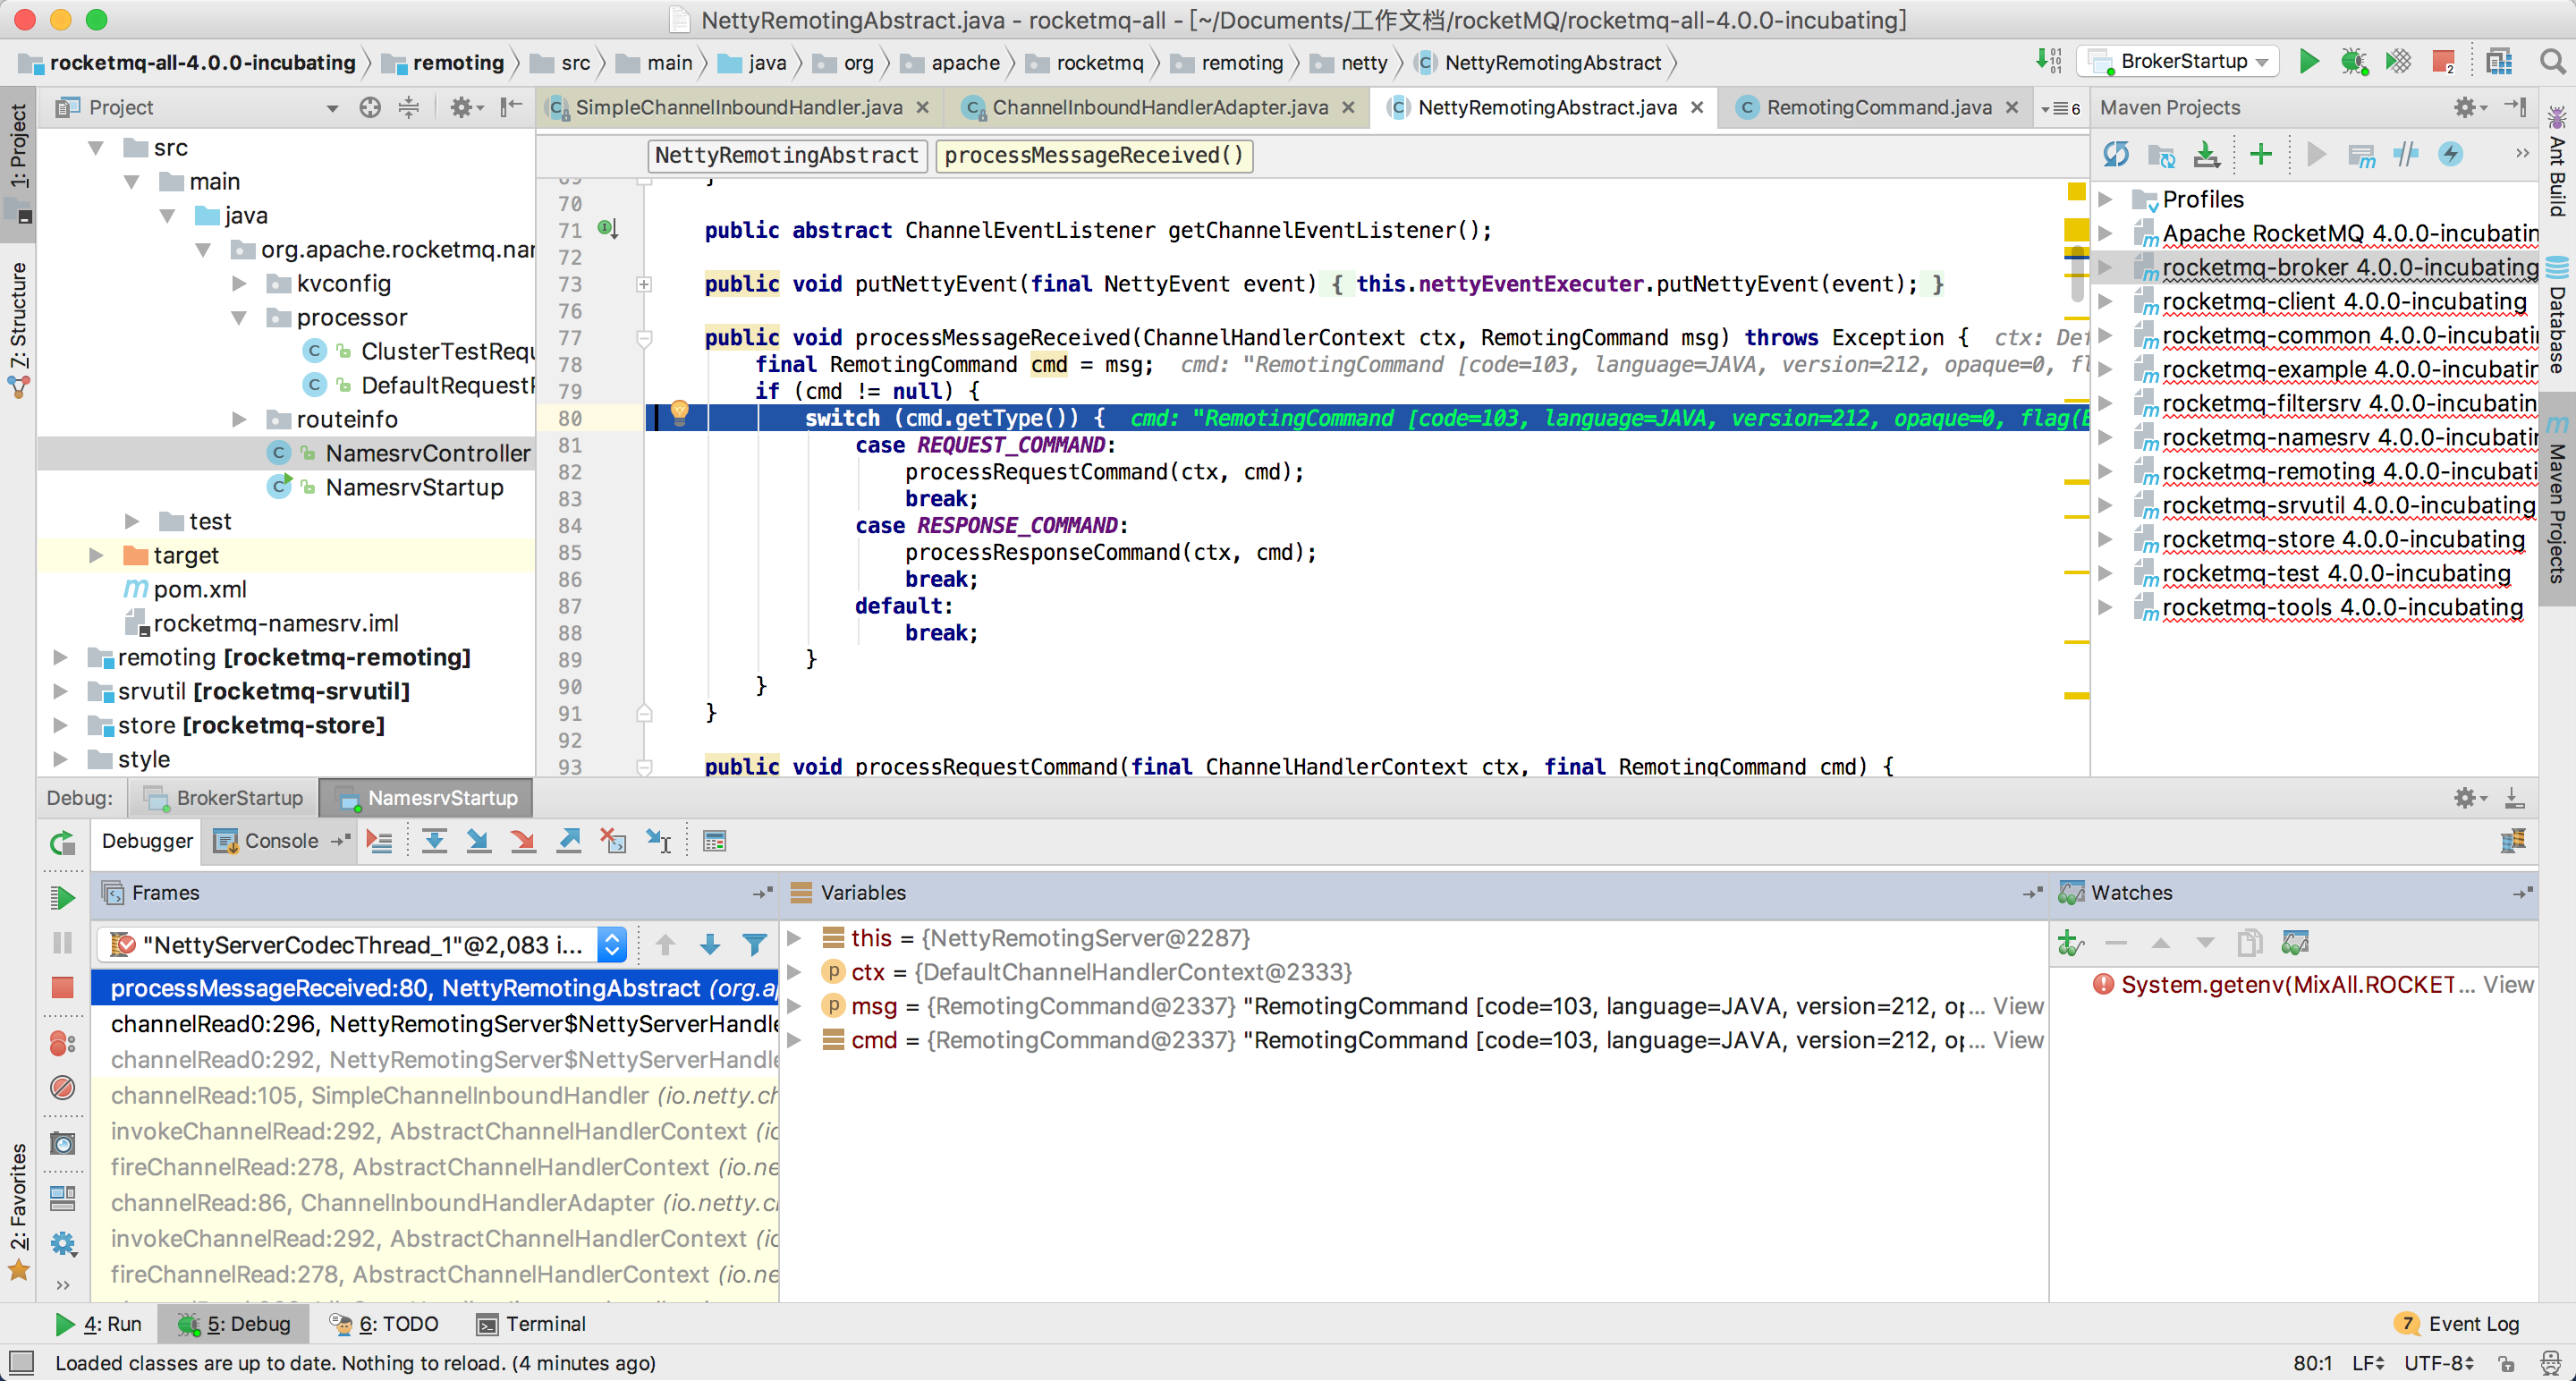This screenshot has width=2576, height=1381.
Task: Reimport all Maven projects icon
Action: coord(2115,155)
